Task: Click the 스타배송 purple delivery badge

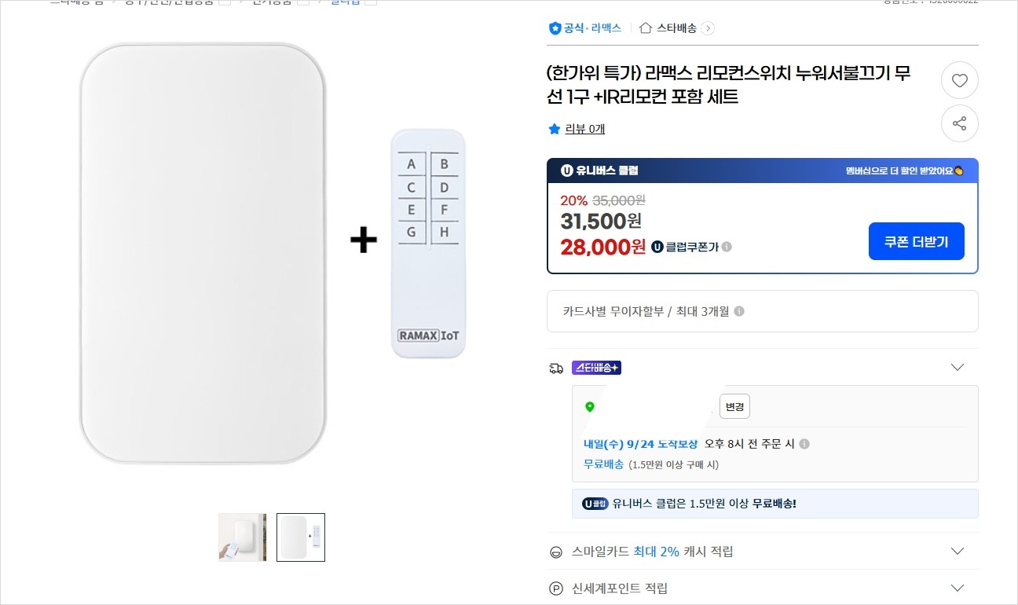Action: tap(596, 368)
